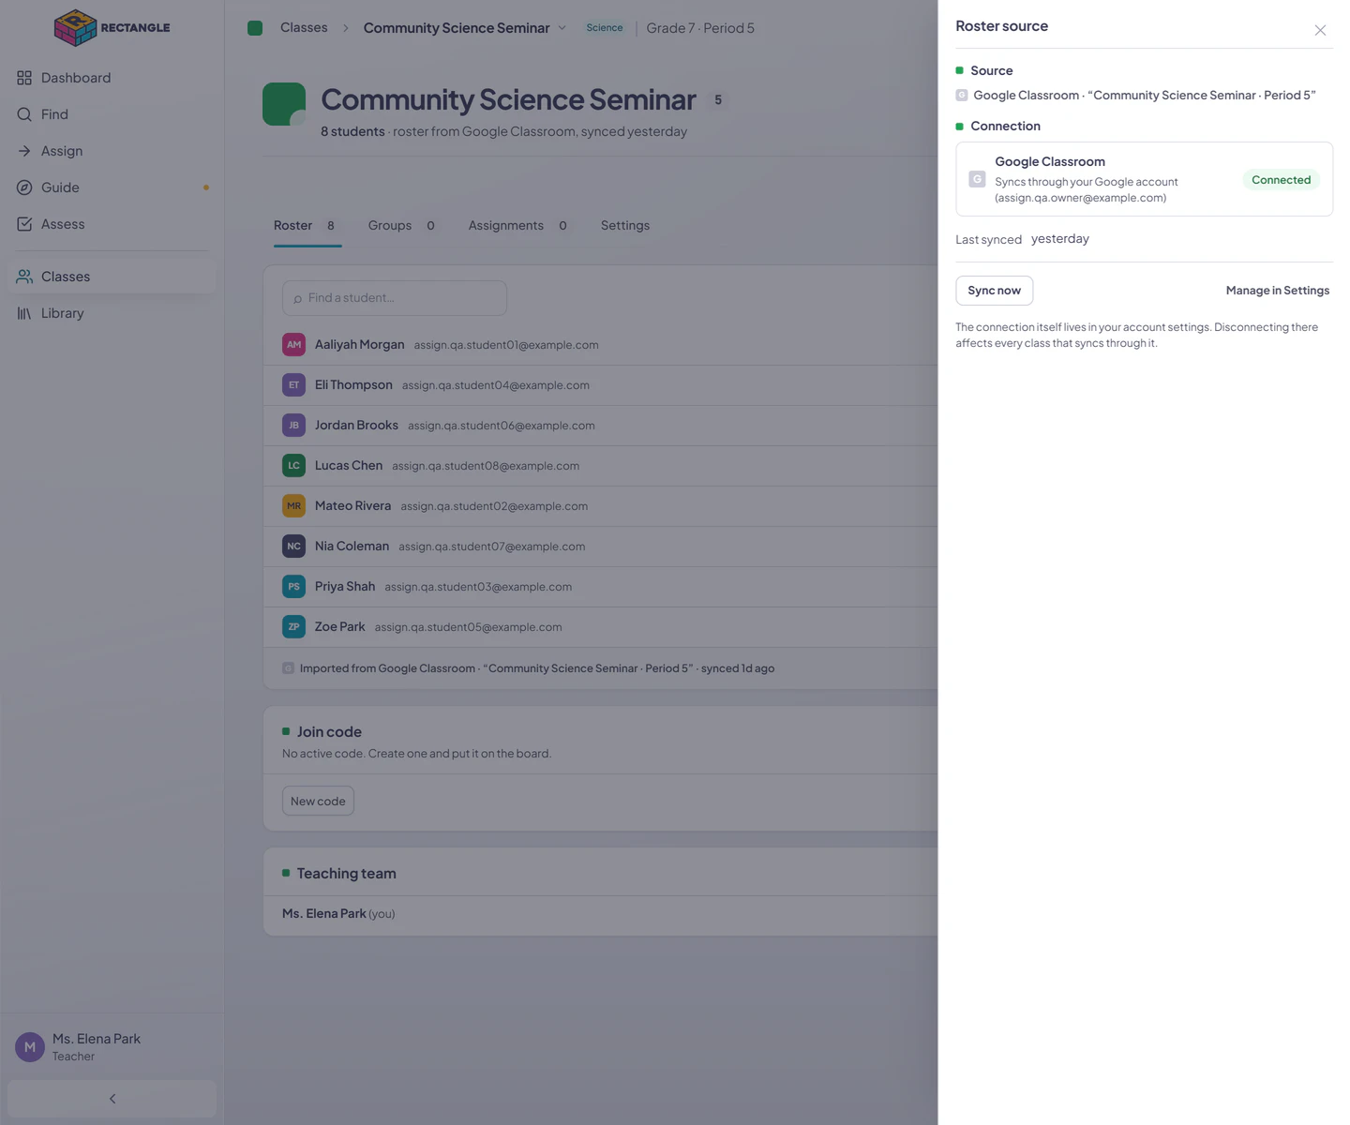This screenshot has height=1125, width=1350.
Task: Collapse the sidebar with the chevron button
Action: [x=112, y=1099]
